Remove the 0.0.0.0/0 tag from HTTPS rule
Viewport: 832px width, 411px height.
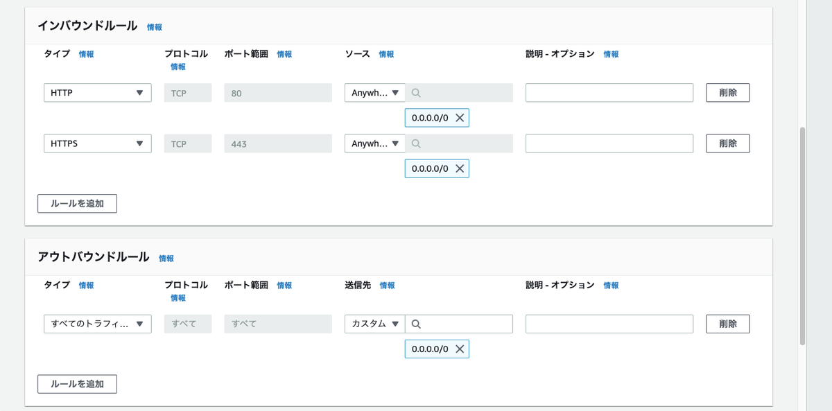[459, 168]
